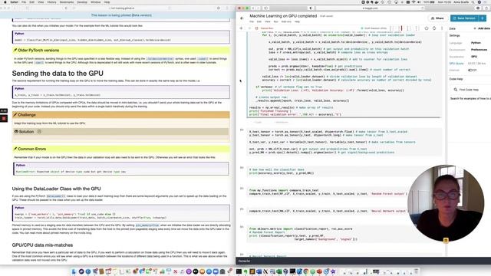Click restart session icon in notebook toolbar
The height and width of the screenshot is (276, 491).
coord(434,28)
